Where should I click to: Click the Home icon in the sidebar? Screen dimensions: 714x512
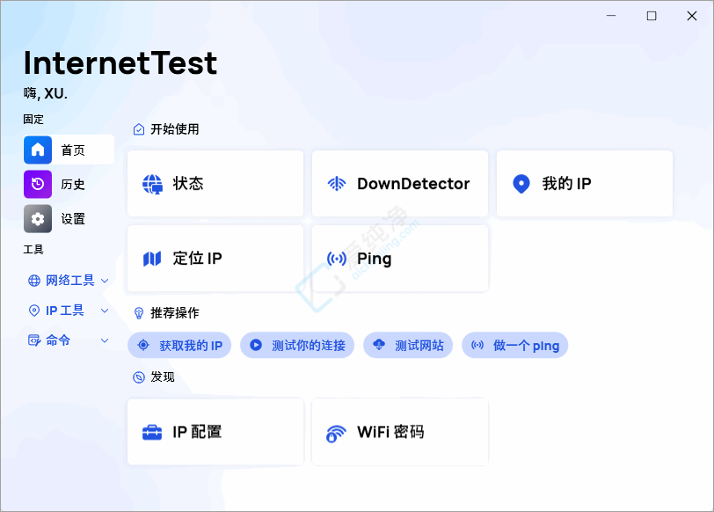[x=38, y=150]
